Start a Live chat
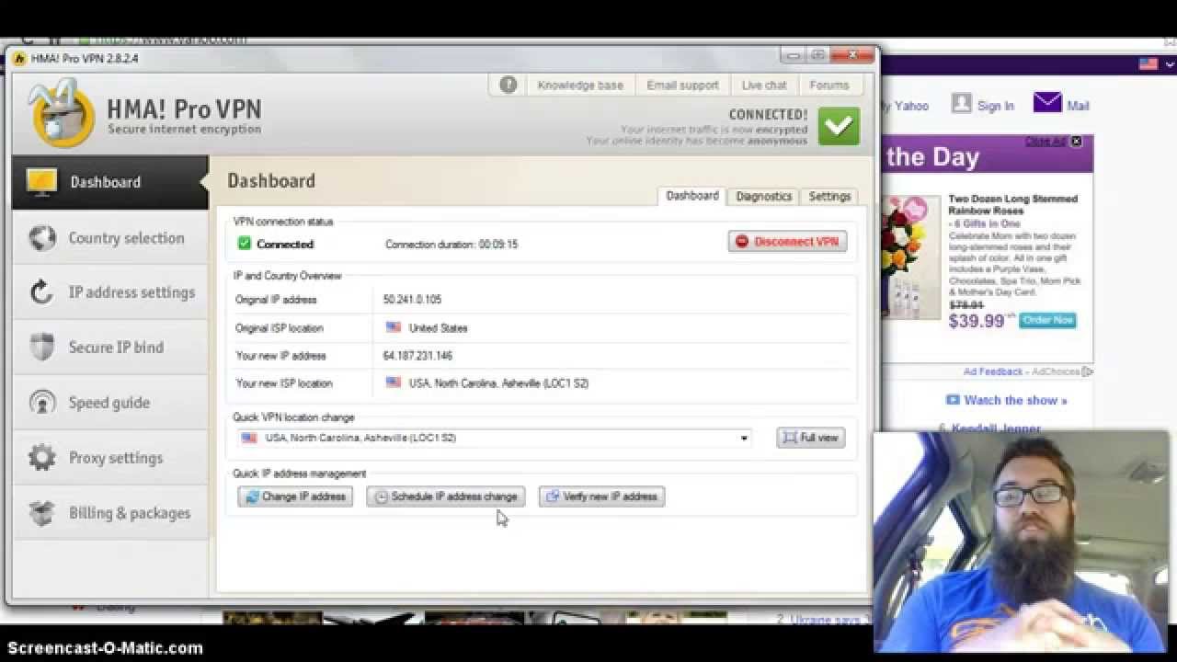The width and height of the screenshot is (1177, 662). [764, 85]
